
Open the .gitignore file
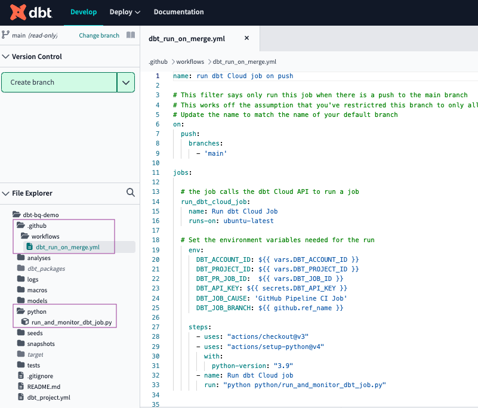click(35, 376)
